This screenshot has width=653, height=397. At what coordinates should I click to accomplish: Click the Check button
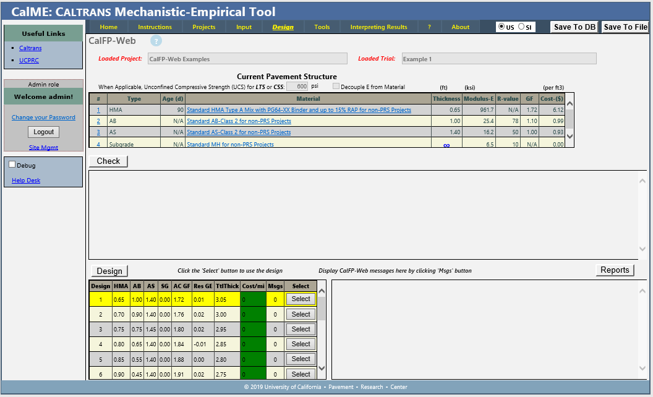(x=108, y=161)
